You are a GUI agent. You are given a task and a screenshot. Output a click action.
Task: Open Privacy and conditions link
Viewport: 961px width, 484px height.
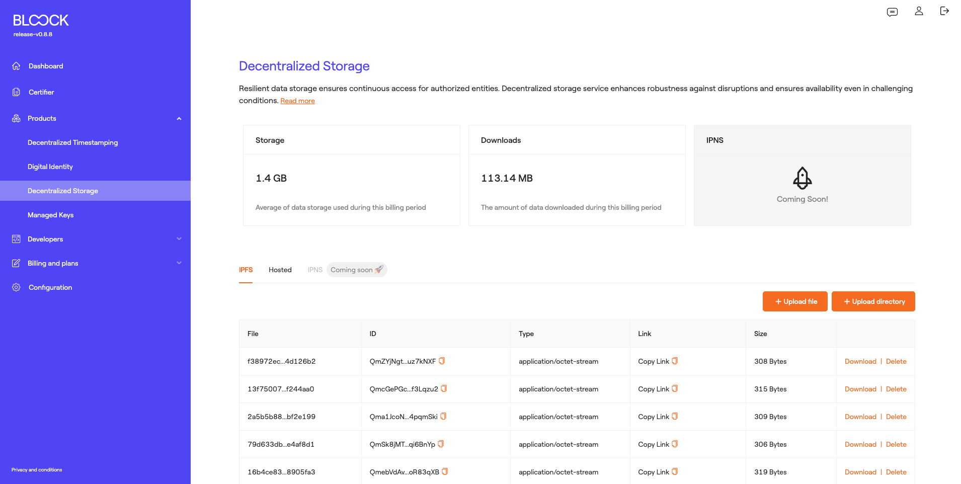pos(37,470)
